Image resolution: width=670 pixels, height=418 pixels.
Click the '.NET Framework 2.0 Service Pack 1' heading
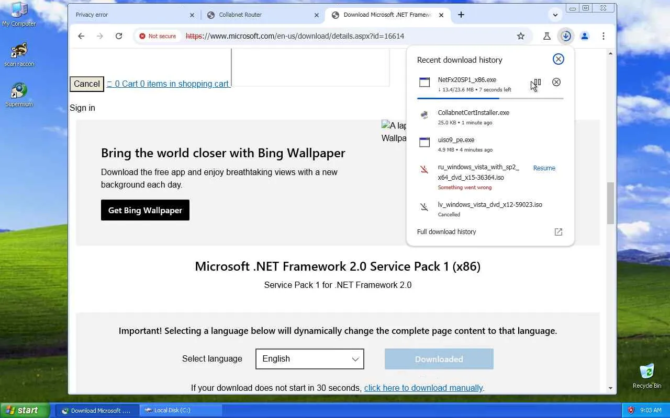click(338, 266)
